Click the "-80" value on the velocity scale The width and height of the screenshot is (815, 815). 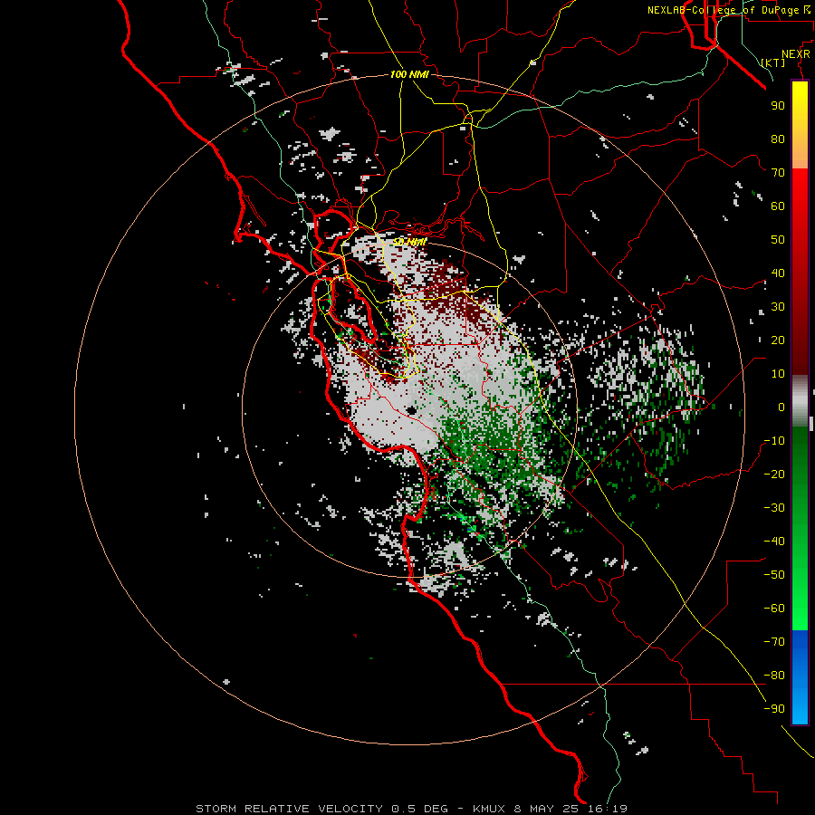tap(774, 676)
